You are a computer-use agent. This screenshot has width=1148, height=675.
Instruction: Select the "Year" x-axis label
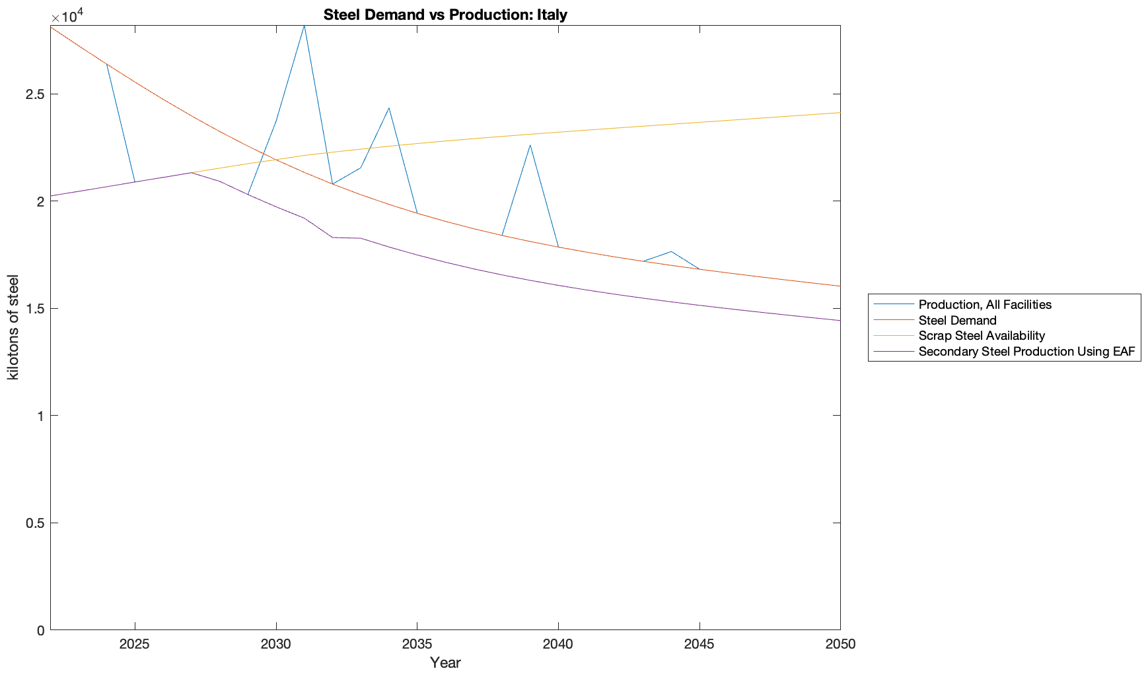[445, 662]
